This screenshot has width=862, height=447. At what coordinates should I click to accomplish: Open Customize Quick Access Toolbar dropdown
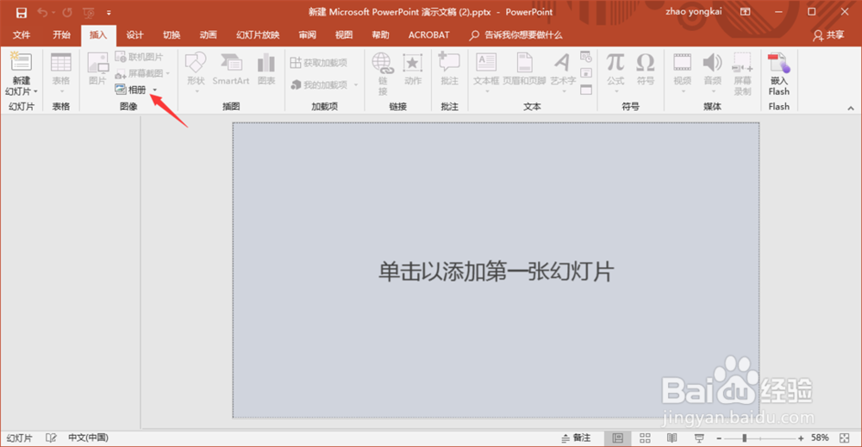point(109,13)
